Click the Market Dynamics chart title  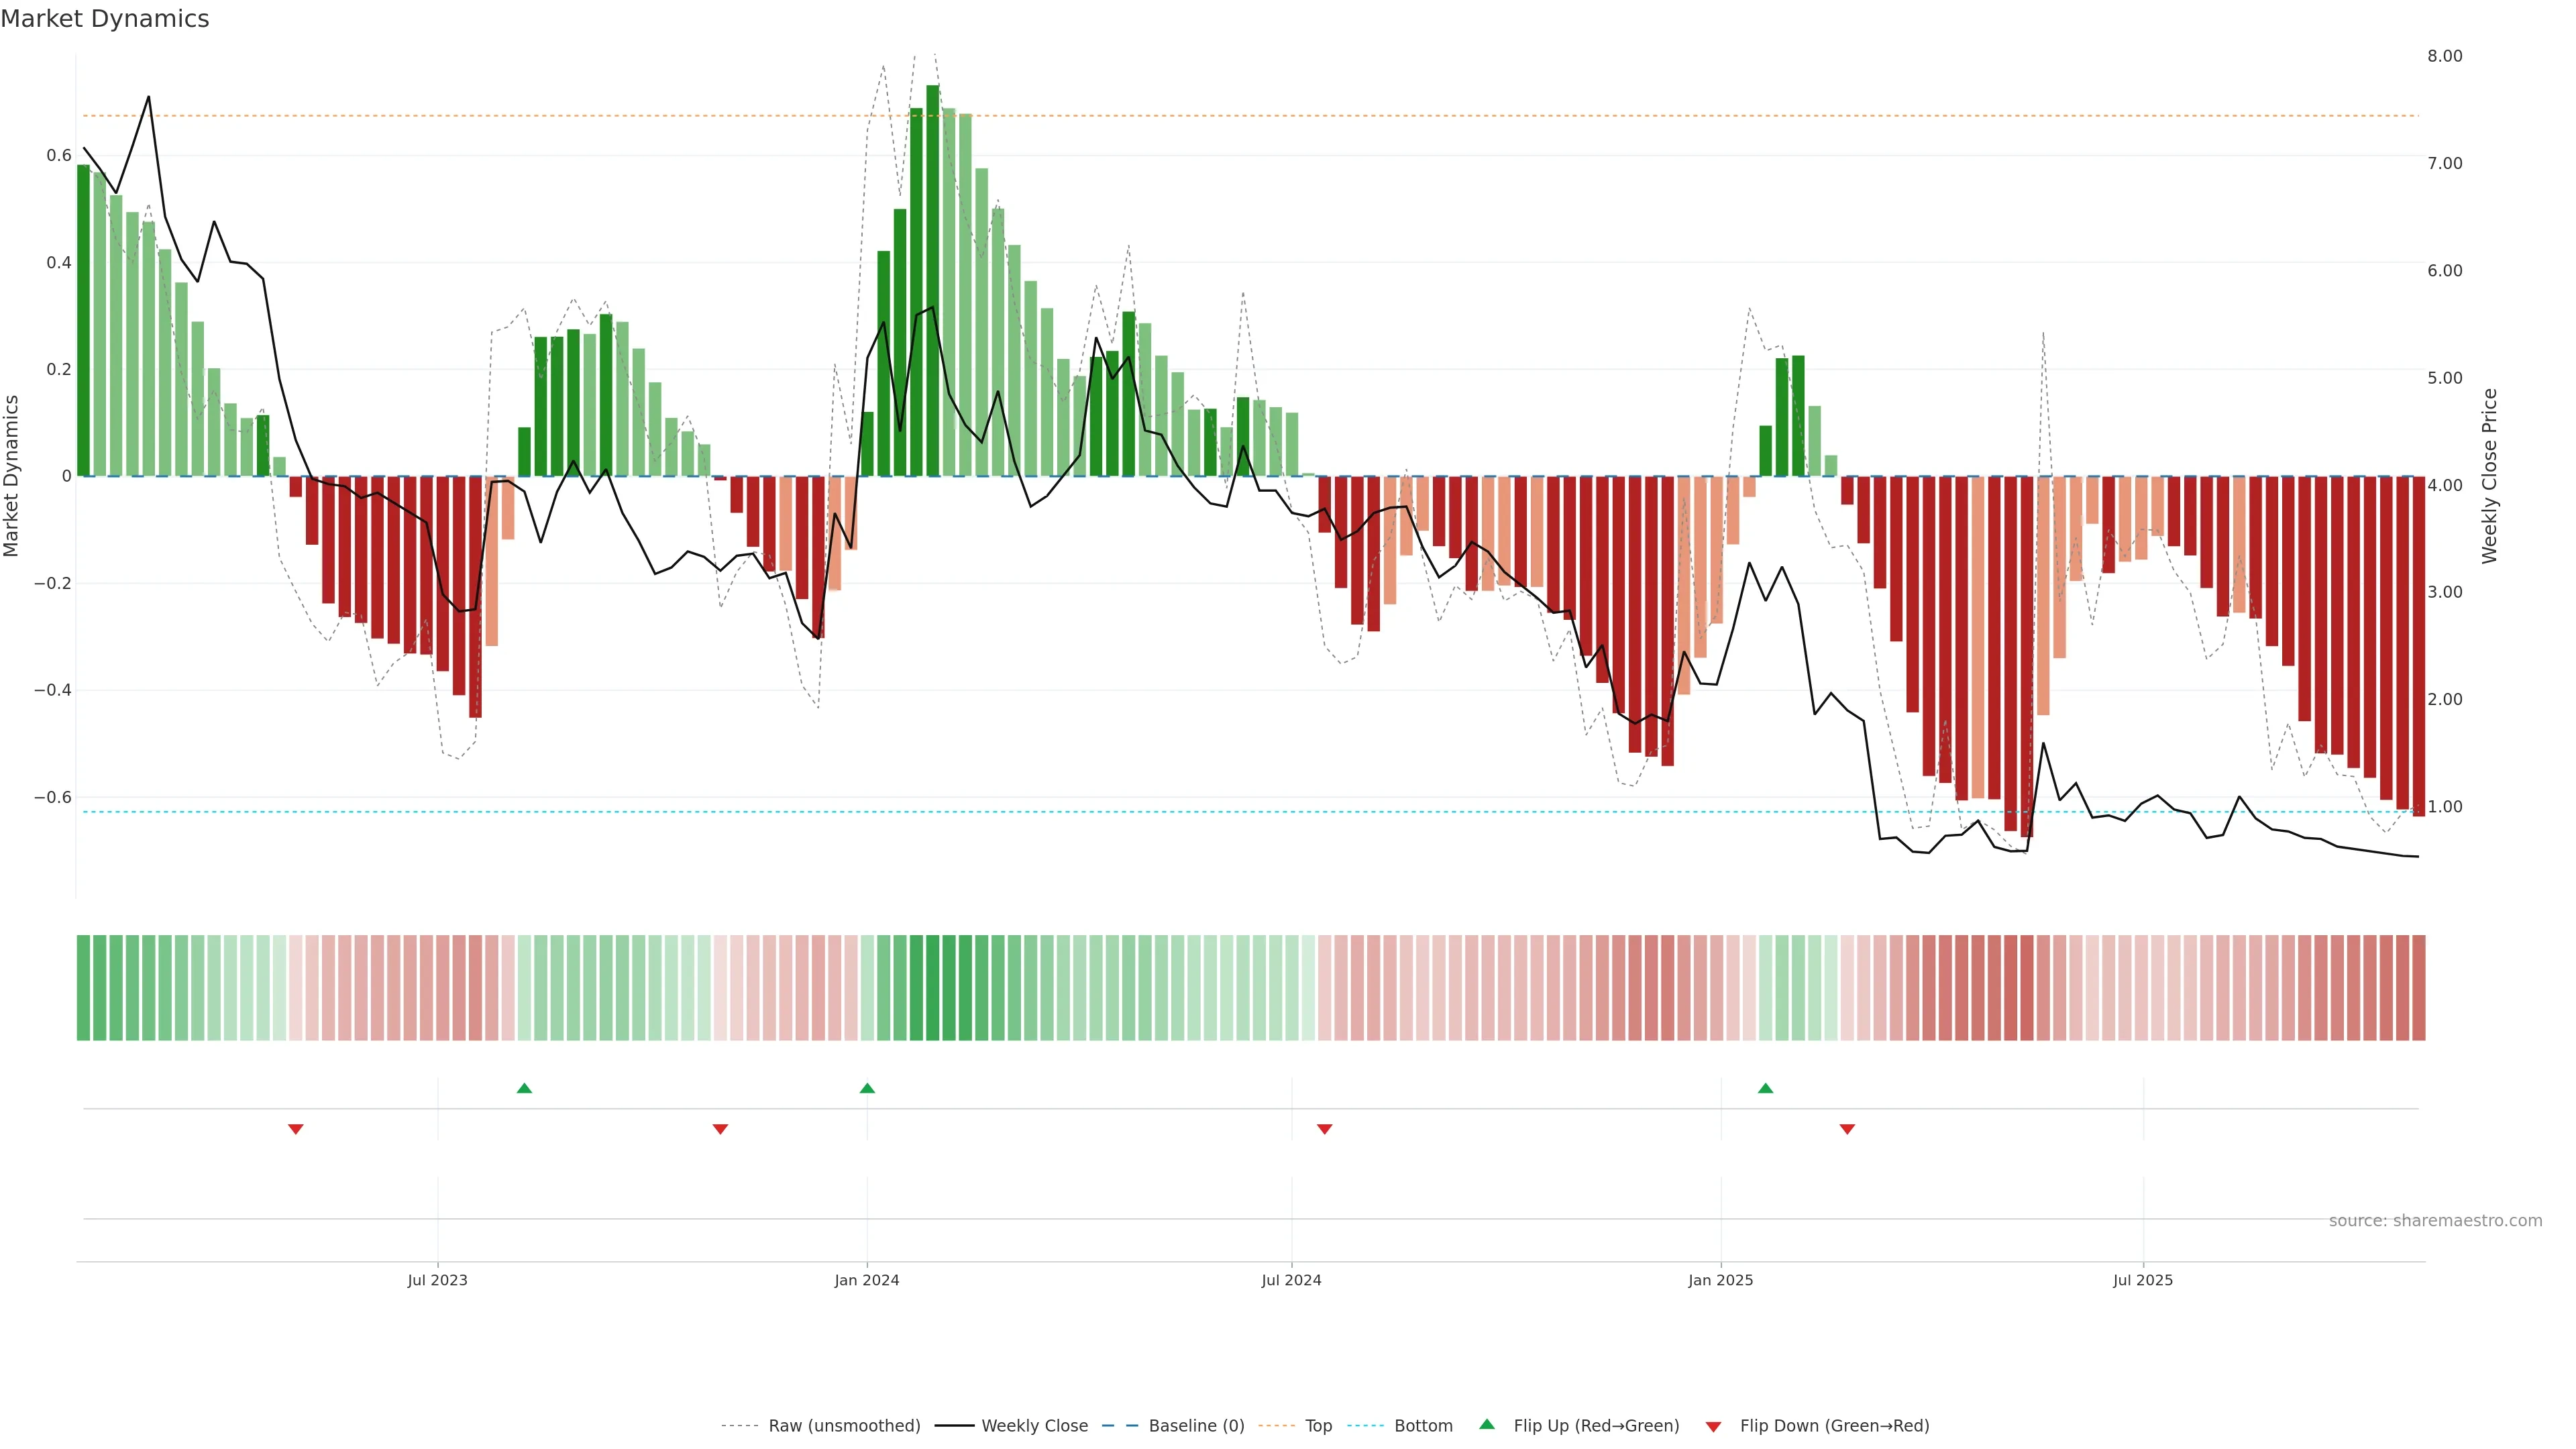point(105,19)
